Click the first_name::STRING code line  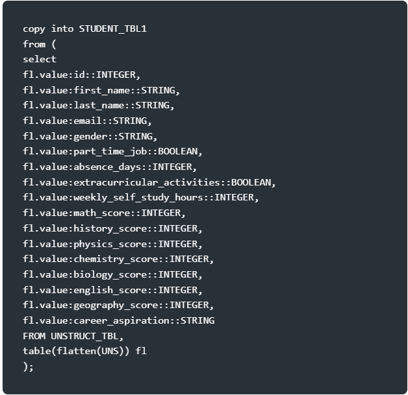pyautogui.click(x=101, y=90)
